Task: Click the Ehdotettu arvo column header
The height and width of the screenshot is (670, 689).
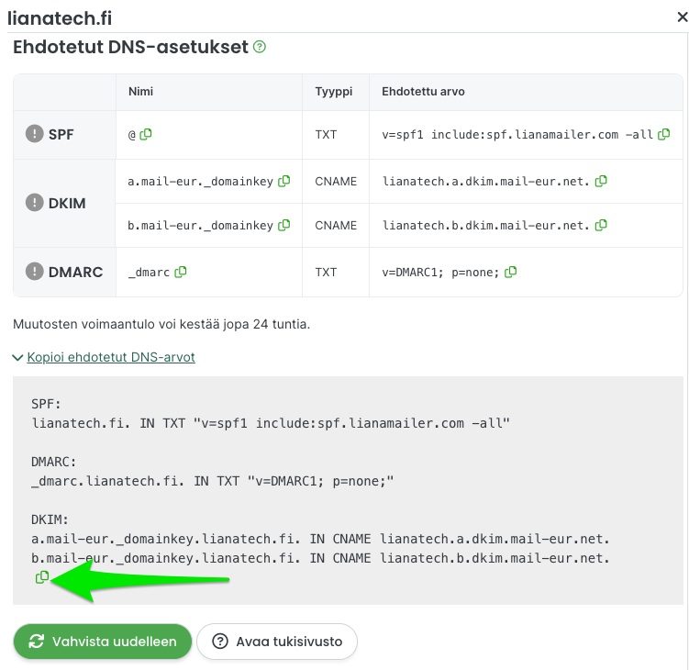Action: click(423, 92)
